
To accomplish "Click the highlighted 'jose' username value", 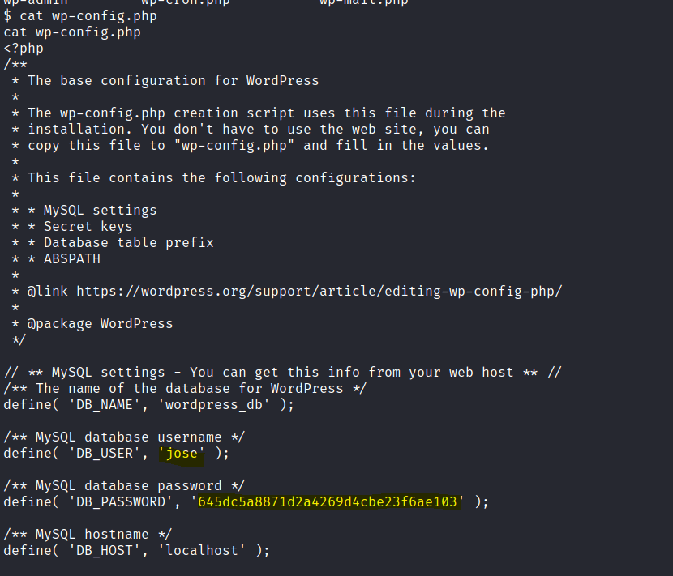I will click(x=182, y=453).
